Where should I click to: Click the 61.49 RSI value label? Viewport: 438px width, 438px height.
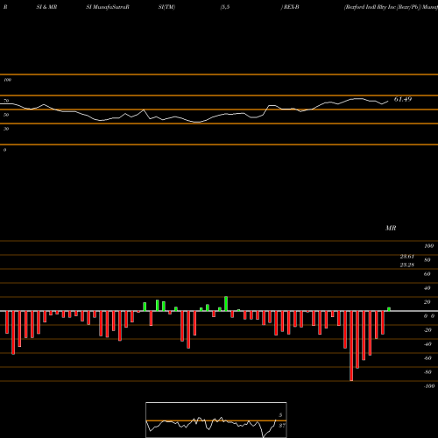pyautogui.click(x=403, y=99)
